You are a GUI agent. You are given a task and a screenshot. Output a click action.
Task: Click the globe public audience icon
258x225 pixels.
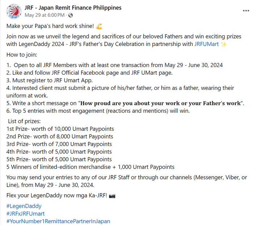(x=70, y=15)
